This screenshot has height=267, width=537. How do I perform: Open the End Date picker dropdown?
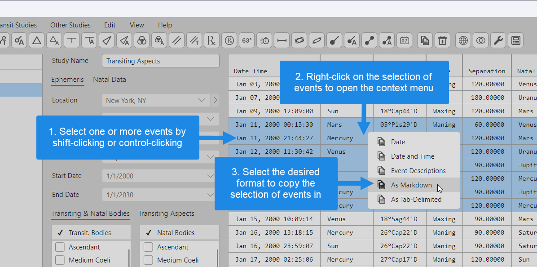(x=210, y=195)
